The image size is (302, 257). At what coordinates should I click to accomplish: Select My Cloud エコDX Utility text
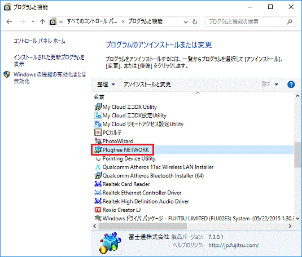pyautogui.click(x=130, y=107)
